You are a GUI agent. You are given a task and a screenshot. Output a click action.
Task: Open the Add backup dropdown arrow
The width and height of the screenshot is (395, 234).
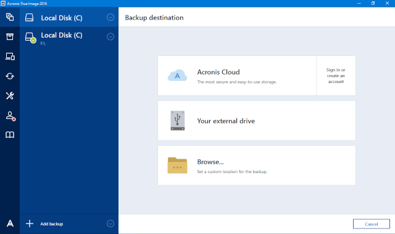pyautogui.click(x=110, y=224)
